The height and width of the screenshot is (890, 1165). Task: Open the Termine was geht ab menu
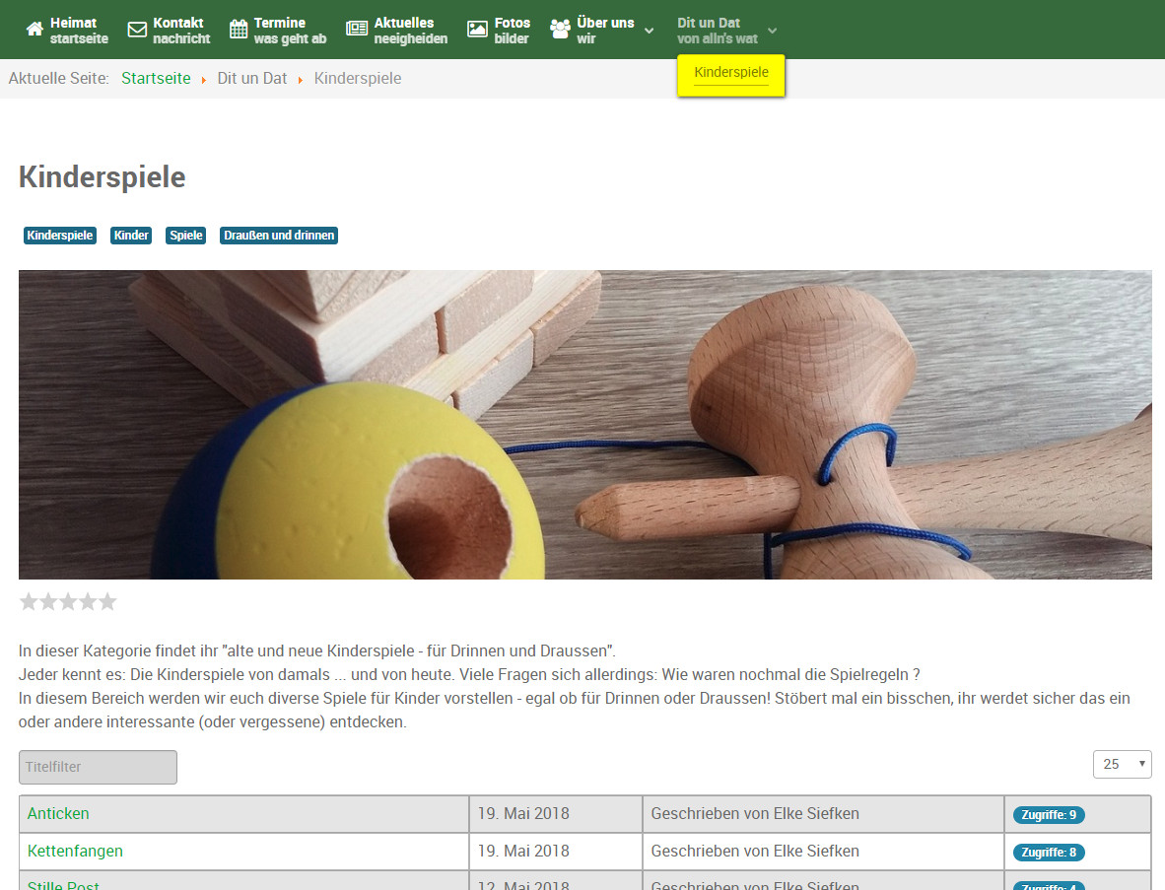click(278, 31)
